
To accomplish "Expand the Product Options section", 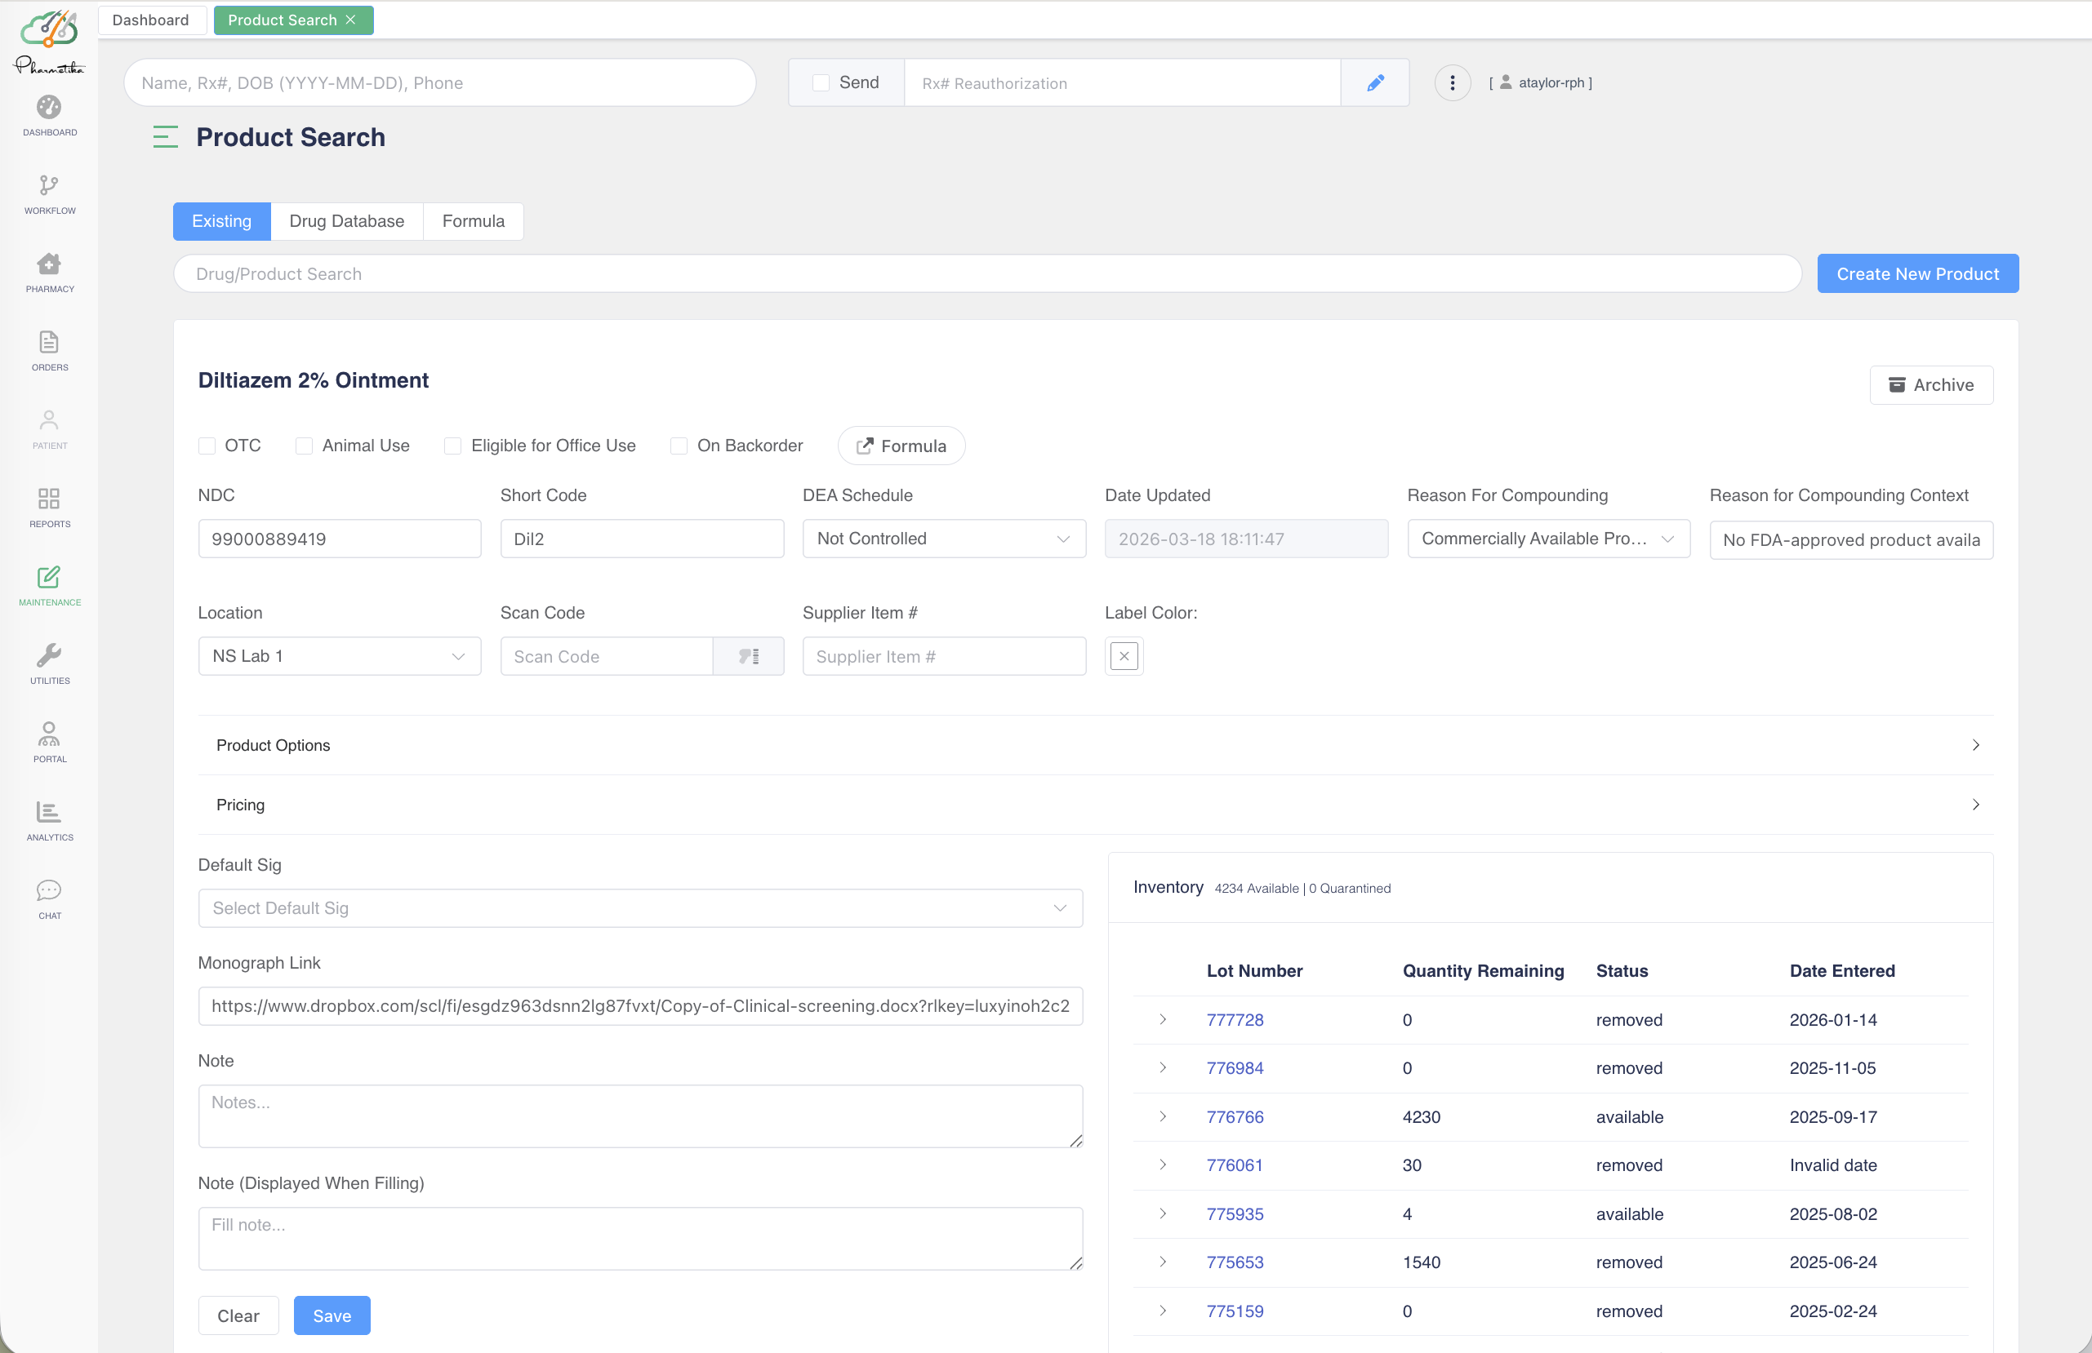I will point(1095,745).
